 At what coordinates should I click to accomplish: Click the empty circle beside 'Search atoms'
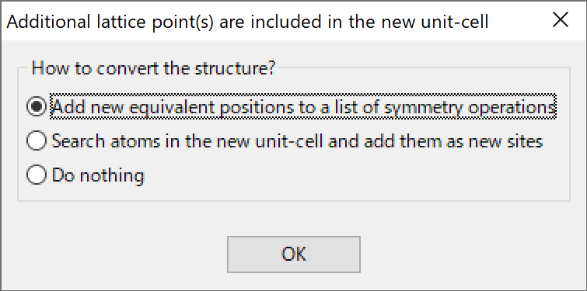pyautogui.click(x=37, y=141)
